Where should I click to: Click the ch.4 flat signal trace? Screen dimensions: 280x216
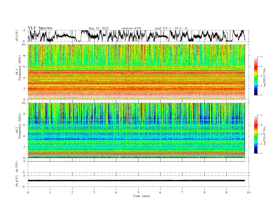[x=136, y=181]
